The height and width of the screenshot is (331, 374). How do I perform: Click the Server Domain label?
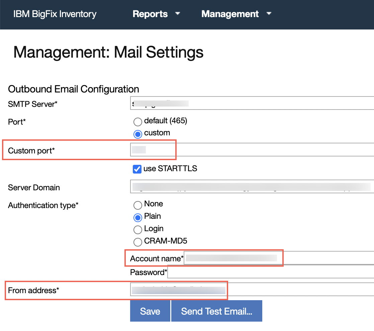34,188
